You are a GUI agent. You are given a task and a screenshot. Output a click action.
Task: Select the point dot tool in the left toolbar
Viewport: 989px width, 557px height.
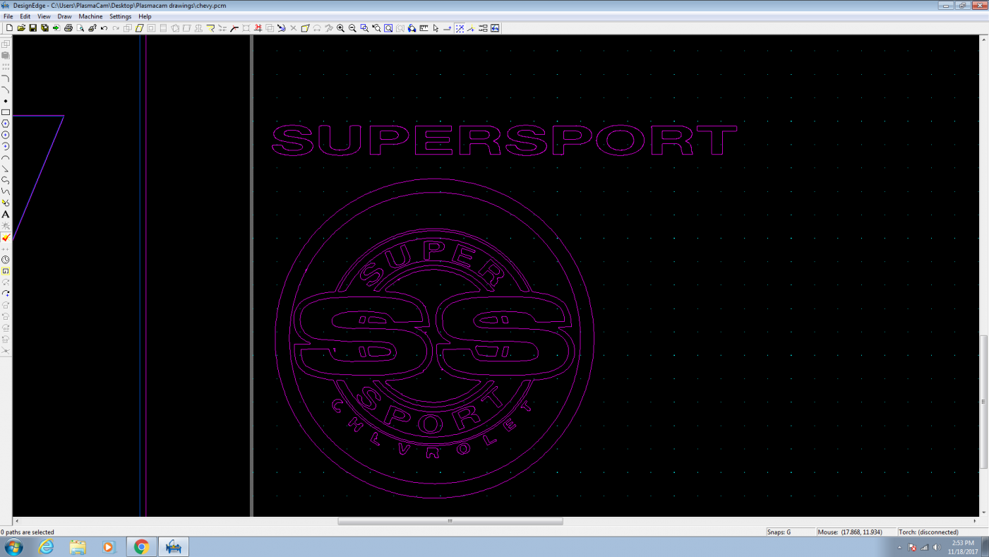6,101
